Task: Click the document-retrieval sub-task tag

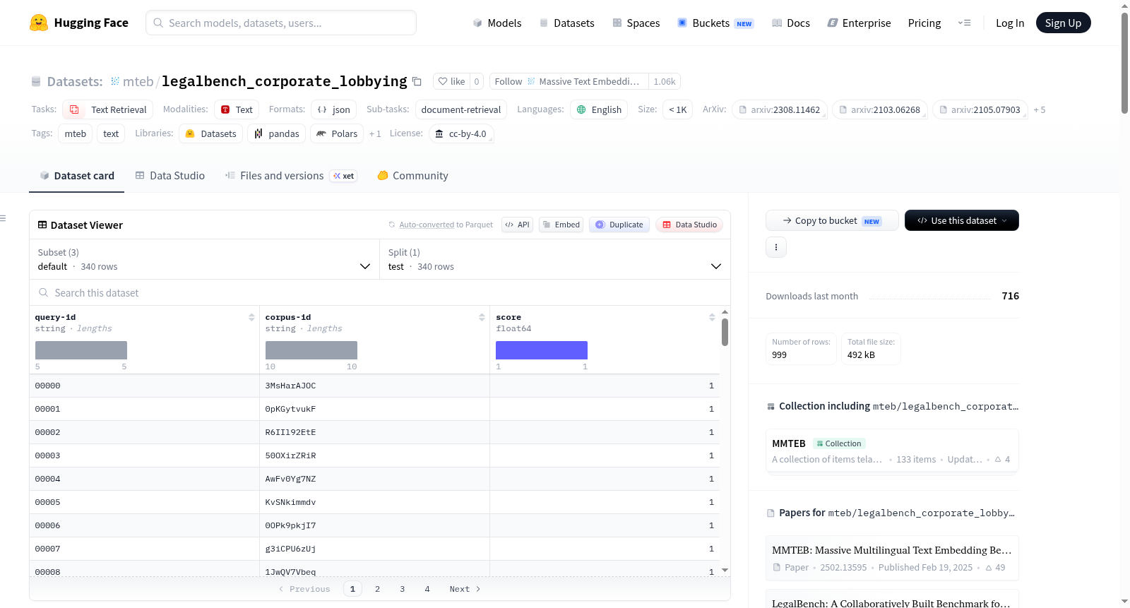Action: coord(461,109)
